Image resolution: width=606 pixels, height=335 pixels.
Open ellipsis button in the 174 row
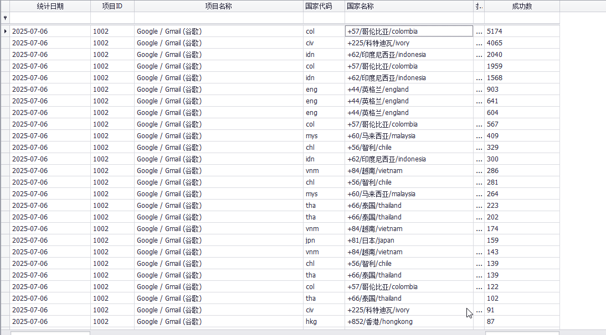[479, 229]
